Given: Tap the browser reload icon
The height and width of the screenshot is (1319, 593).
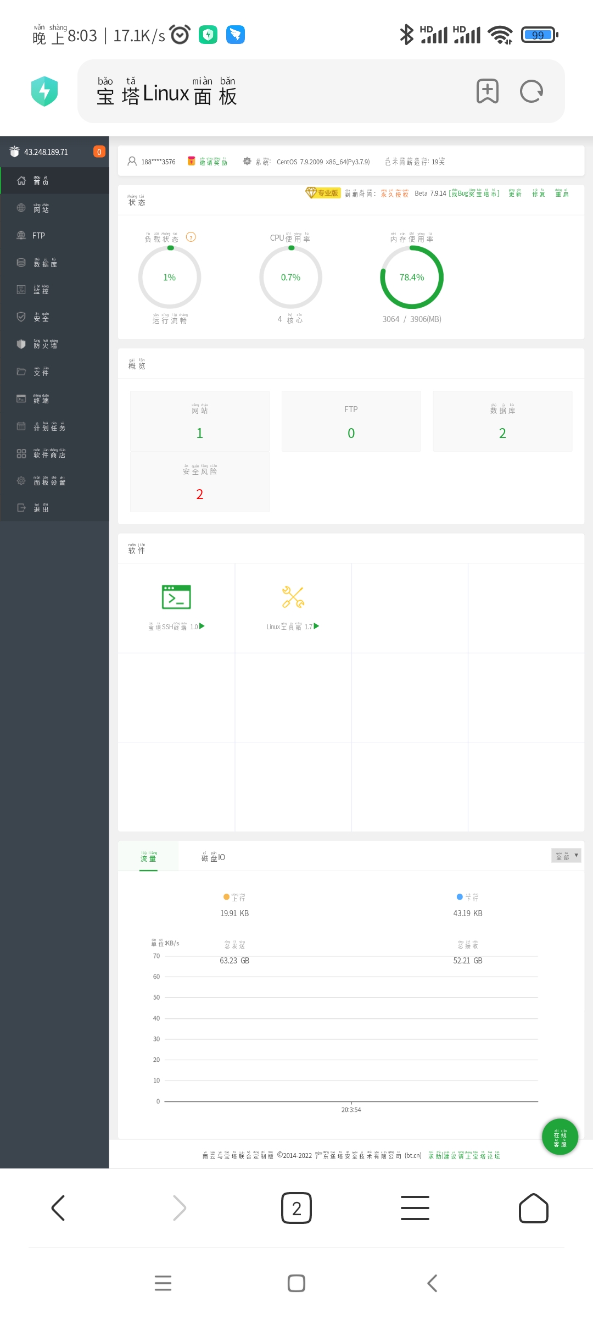Looking at the screenshot, I should 532,91.
